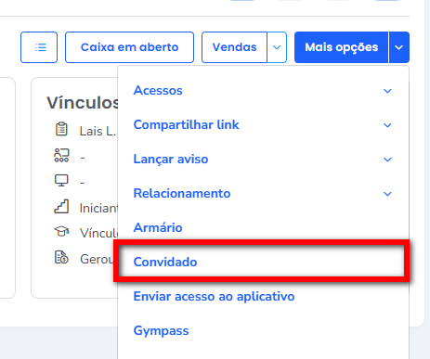The image size is (430, 359).
Task: Click the clipboard icon beside Lais L.
Action: tap(61, 129)
